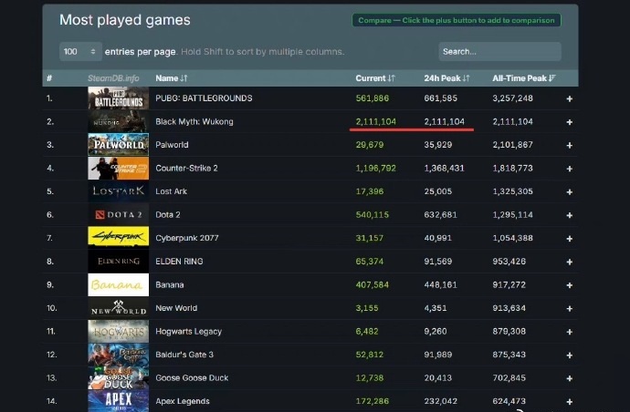Add Dota 2 to comparison

point(570,215)
